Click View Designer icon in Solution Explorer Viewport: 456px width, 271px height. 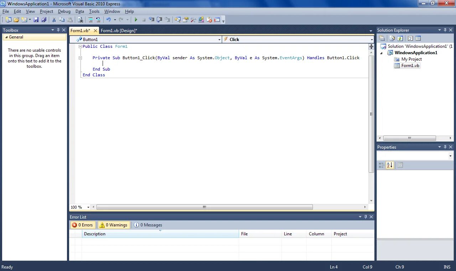(418, 38)
